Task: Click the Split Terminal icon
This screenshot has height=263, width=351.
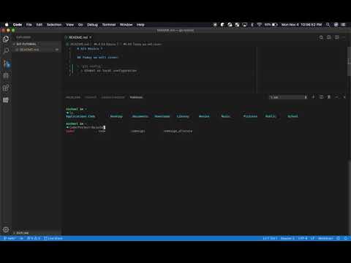Action: pyautogui.click(x=321, y=97)
